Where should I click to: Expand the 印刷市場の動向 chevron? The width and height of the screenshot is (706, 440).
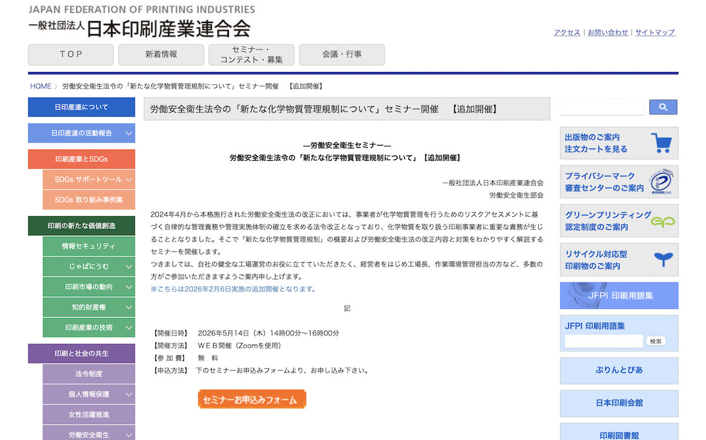click(x=129, y=287)
